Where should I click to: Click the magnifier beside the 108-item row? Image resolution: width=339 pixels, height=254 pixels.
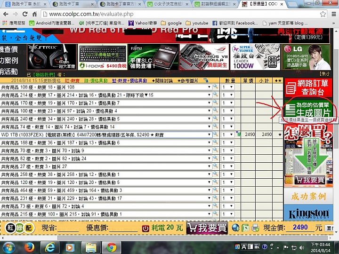(216, 87)
